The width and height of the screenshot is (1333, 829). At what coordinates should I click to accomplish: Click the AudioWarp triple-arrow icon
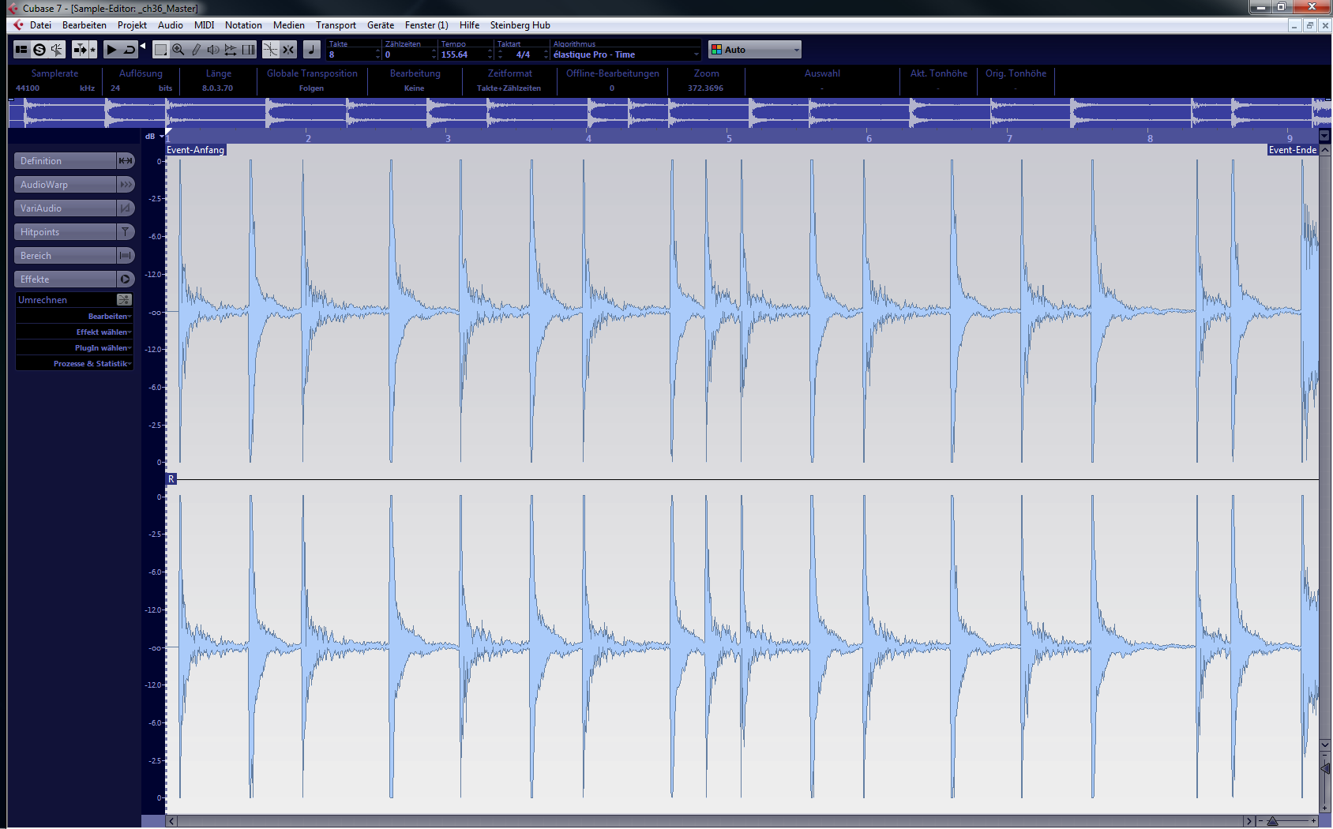(x=125, y=185)
